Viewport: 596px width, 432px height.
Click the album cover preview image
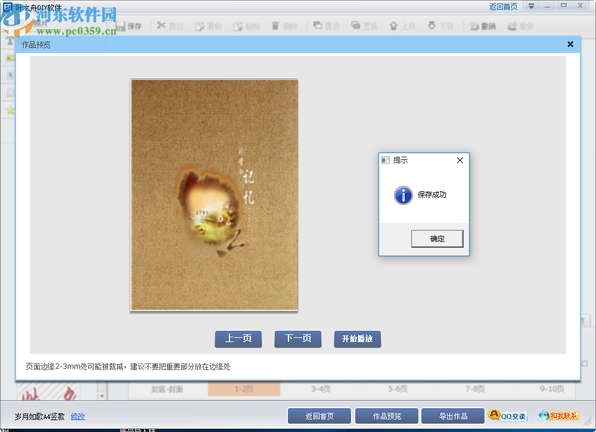[x=214, y=195]
